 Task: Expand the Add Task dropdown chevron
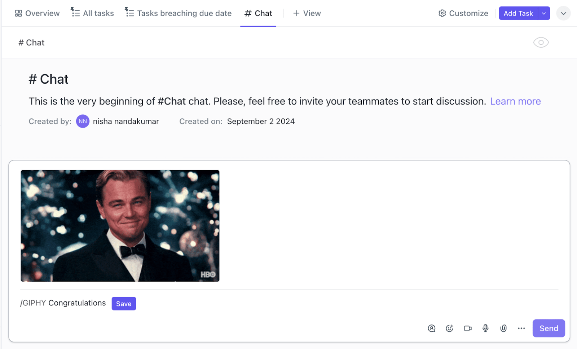(544, 13)
